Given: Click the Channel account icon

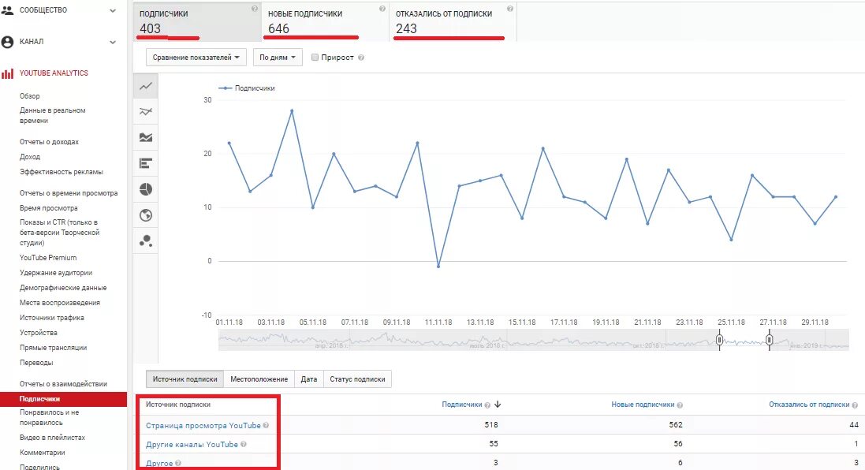Looking at the screenshot, I should point(7,42).
